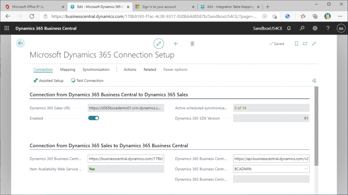
Task: Click the Saved status indicator
Action: click(277, 44)
